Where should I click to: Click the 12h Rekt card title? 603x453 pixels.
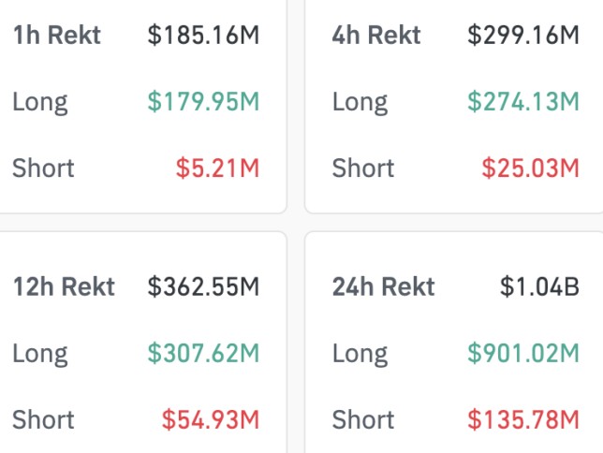pos(64,286)
